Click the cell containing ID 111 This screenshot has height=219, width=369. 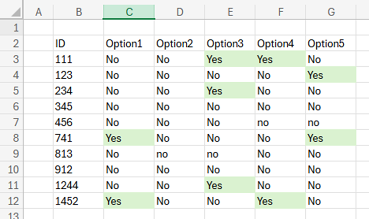[x=78, y=60]
